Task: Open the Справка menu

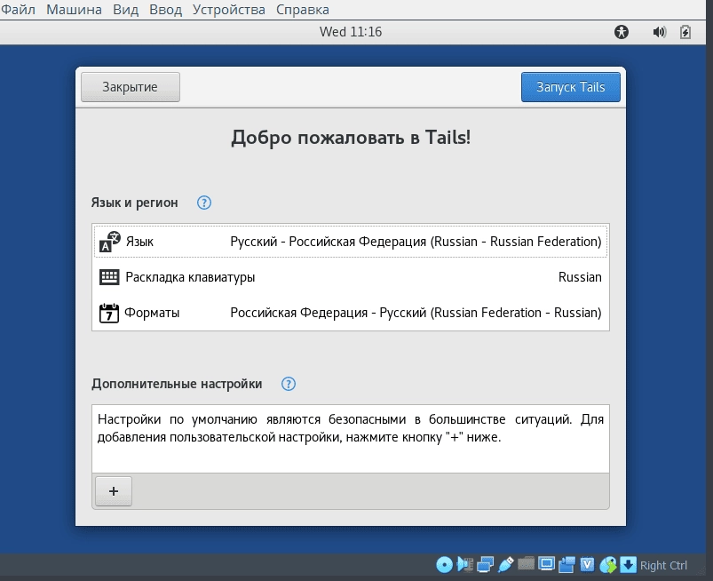Action: click(x=303, y=9)
